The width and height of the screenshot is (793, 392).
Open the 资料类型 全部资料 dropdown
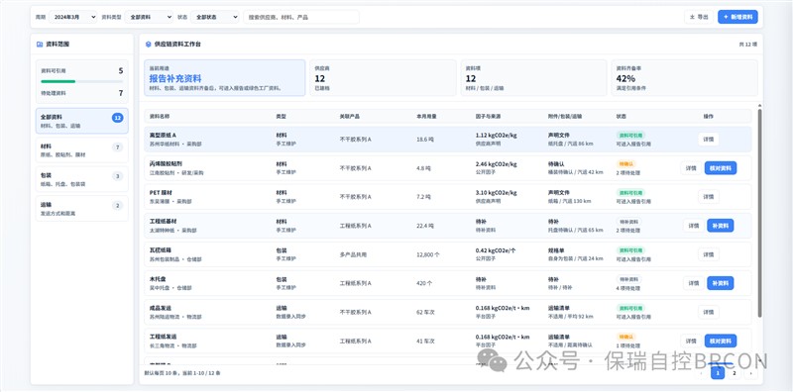(149, 17)
